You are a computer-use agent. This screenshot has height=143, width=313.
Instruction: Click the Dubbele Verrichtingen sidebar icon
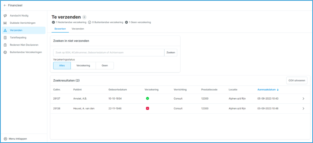pyautogui.click(x=5, y=23)
